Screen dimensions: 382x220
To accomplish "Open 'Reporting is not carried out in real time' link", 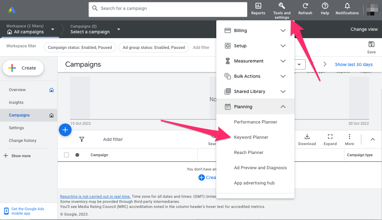I will (95, 197).
